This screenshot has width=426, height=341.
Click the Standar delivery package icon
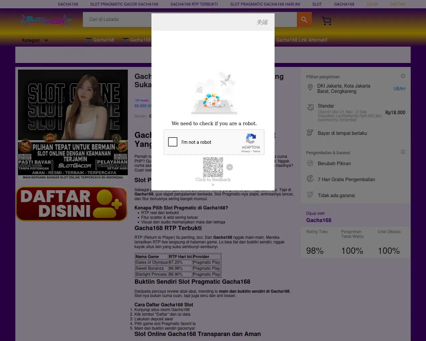tap(311, 107)
